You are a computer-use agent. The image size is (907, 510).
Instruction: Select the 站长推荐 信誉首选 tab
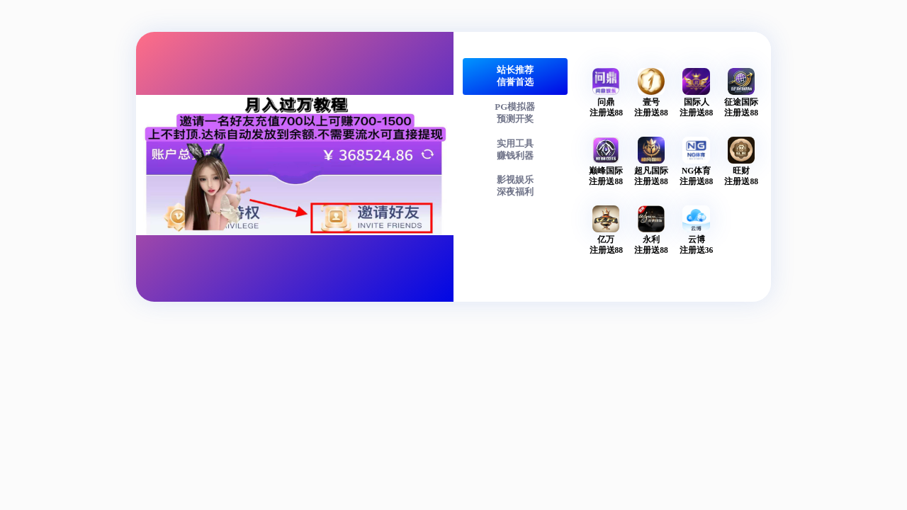pos(515,76)
